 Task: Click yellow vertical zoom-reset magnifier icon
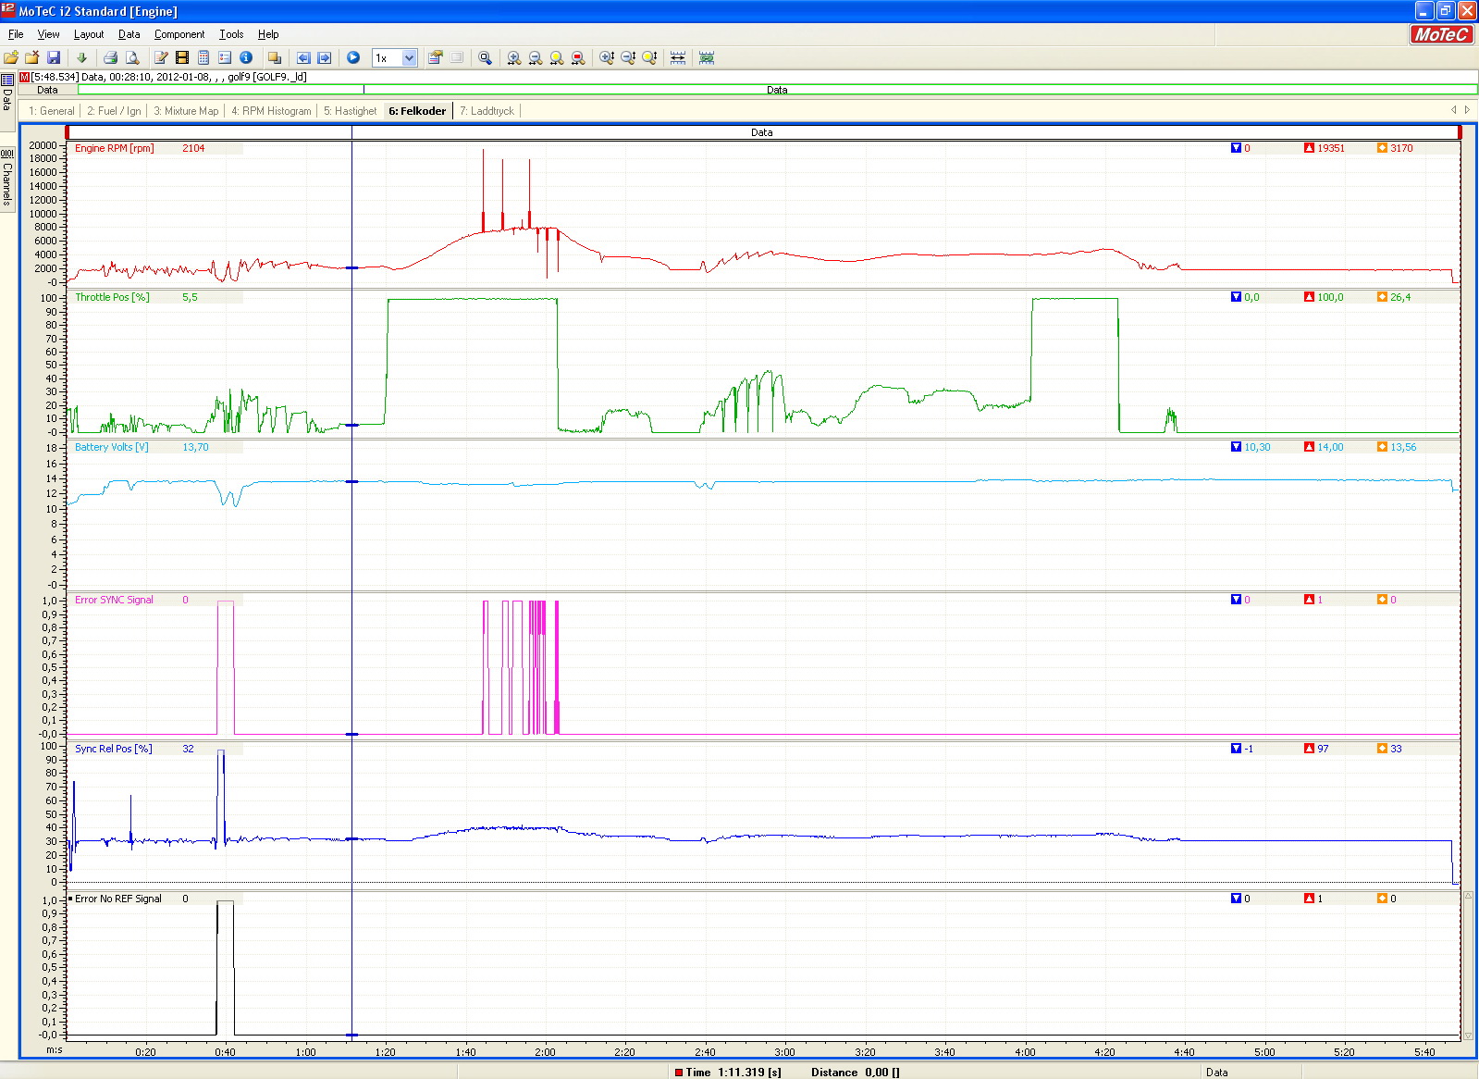tap(649, 57)
